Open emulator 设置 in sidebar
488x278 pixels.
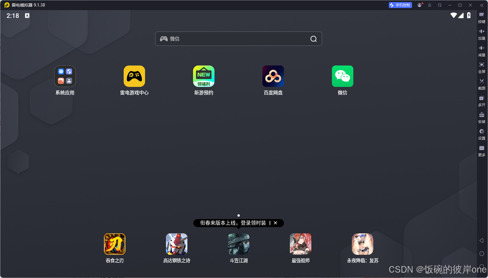click(482, 134)
